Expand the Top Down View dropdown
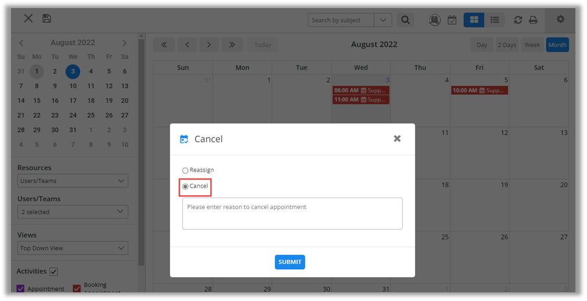Viewport: 587px width, 301px height. click(72, 248)
